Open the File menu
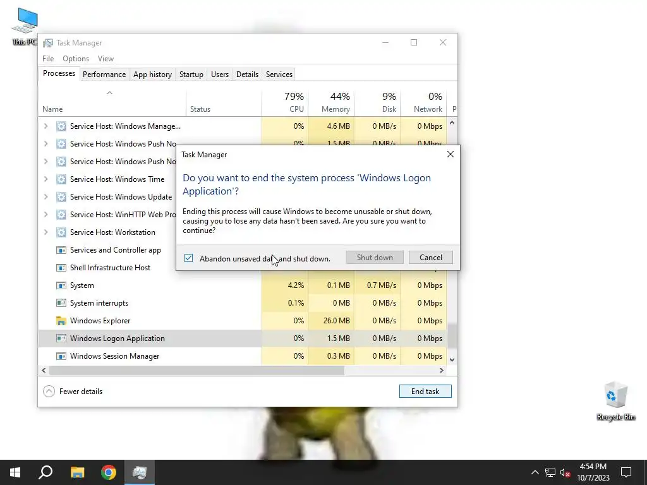 point(48,59)
